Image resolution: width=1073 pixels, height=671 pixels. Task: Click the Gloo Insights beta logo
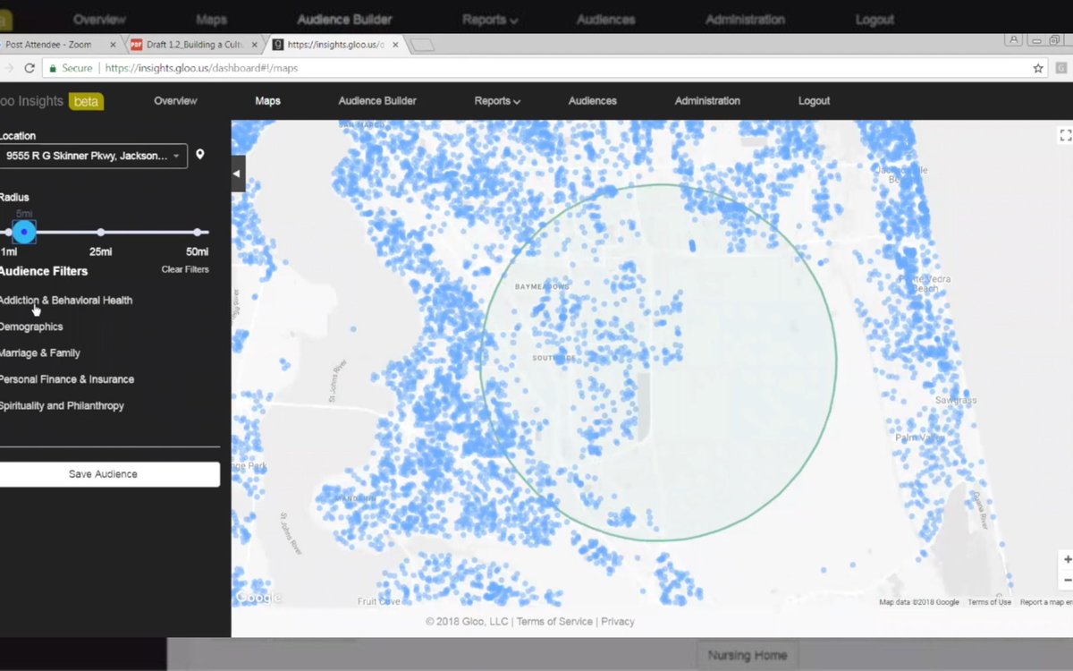pyautogui.click(x=52, y=101)
